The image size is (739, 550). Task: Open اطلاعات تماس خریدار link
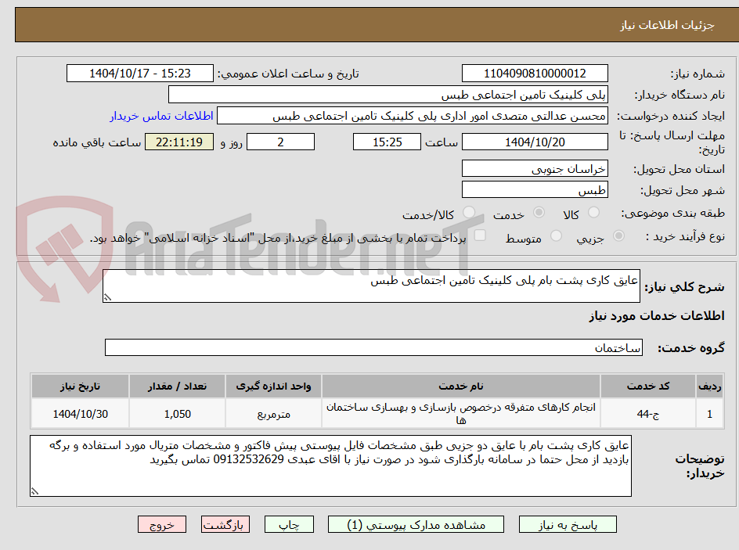[x=161, y=116]
